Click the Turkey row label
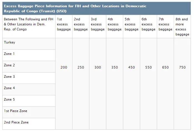 [x=10, y=43]
